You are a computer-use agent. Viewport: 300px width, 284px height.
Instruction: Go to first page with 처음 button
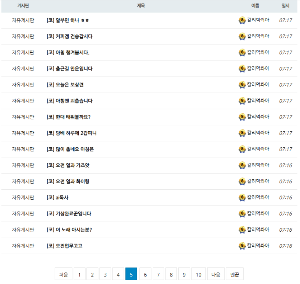point(64,274)
